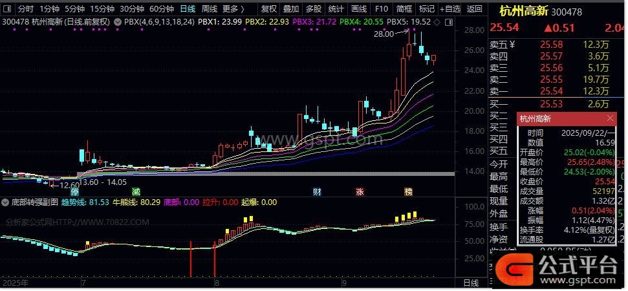Viewport: 628px width, 291px height.
Task: Switch to 分时 intraday chart
Action: click(x=26, y=9)
